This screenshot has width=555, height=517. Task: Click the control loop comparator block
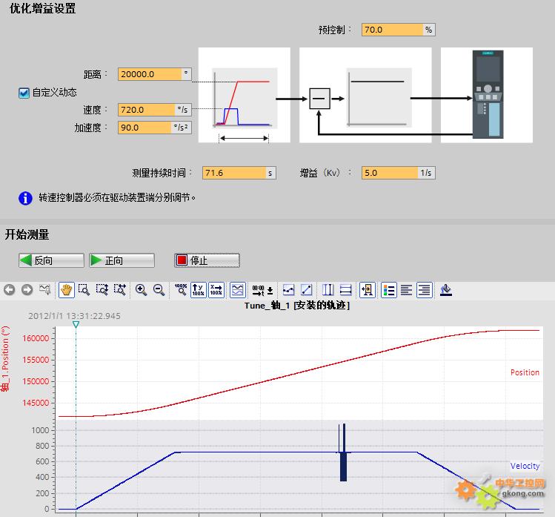[319, 99]
